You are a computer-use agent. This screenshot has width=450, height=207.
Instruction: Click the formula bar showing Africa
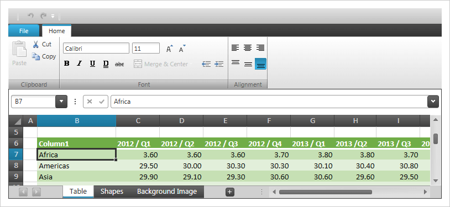click(x=269, y=102)
